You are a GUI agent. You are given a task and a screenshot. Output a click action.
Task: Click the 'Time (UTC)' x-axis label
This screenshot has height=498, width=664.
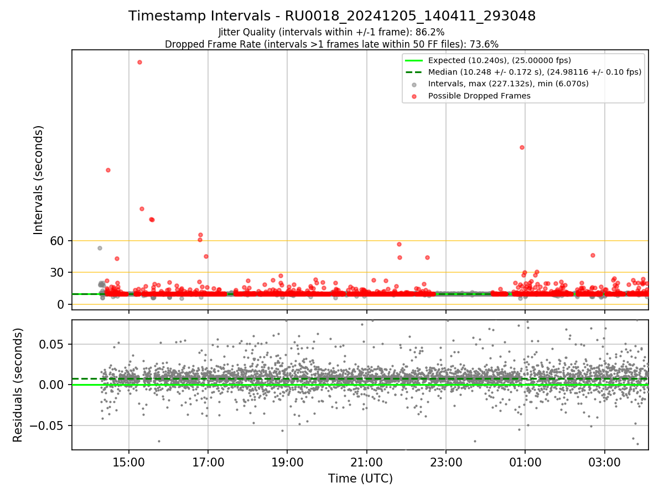click(x=360, y=479)
